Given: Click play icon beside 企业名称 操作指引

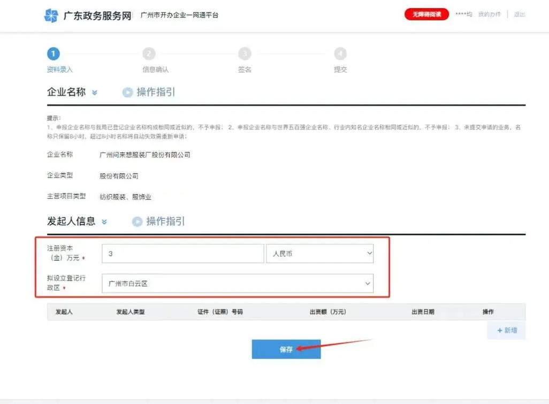Looking at the screenshot, I should (x=127, y=93).
